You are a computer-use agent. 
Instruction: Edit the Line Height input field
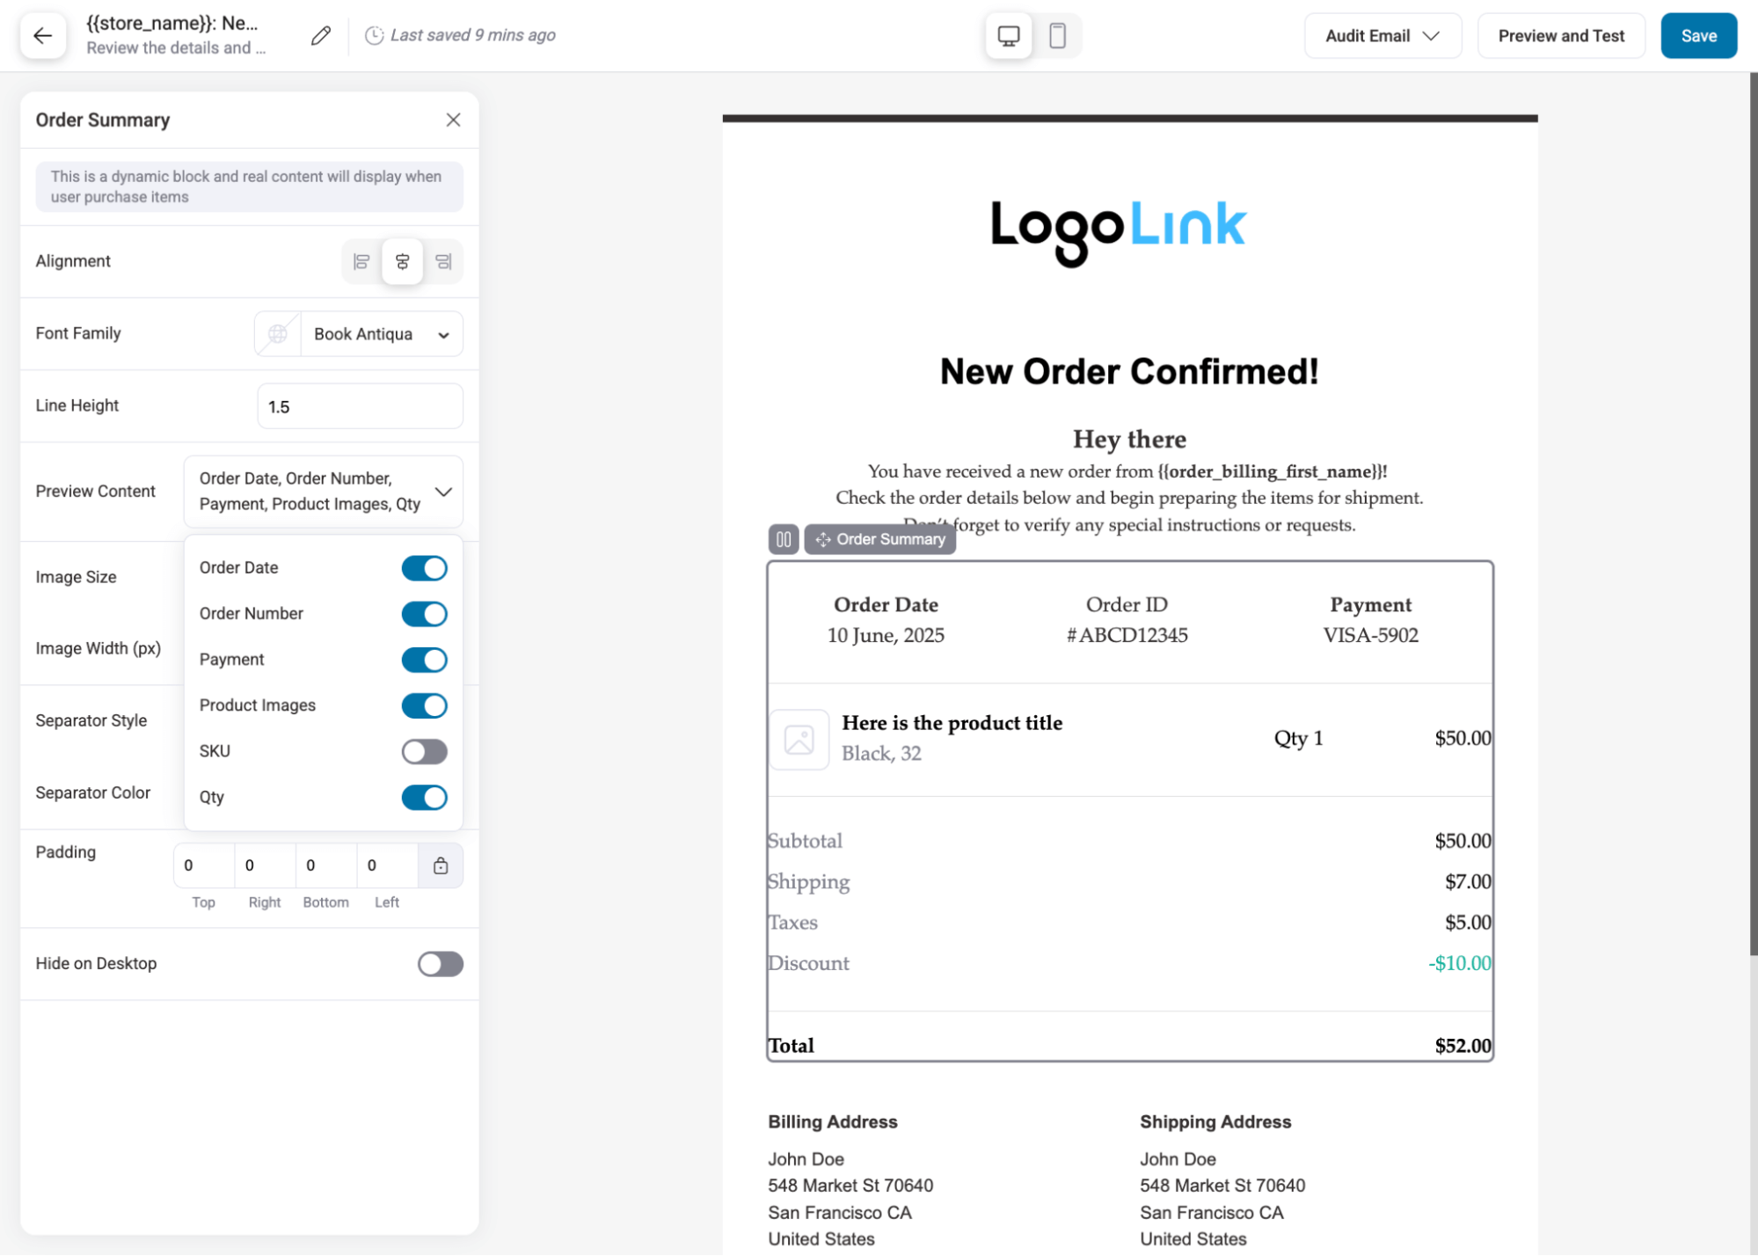[x=360, y=407]
